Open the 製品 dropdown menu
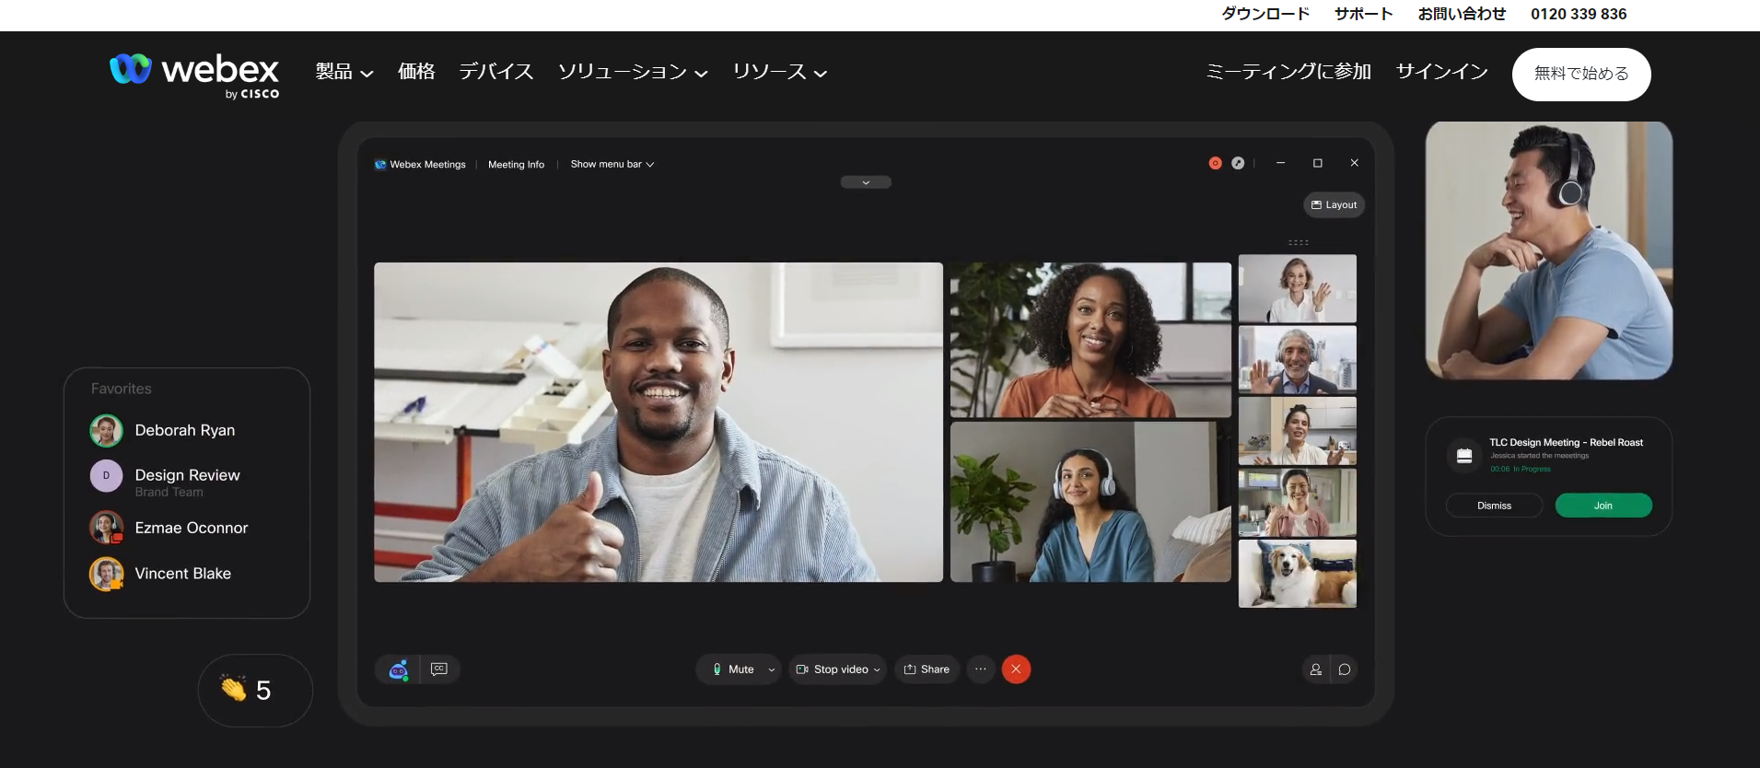The image size is (1760, 768). point(344,72)
